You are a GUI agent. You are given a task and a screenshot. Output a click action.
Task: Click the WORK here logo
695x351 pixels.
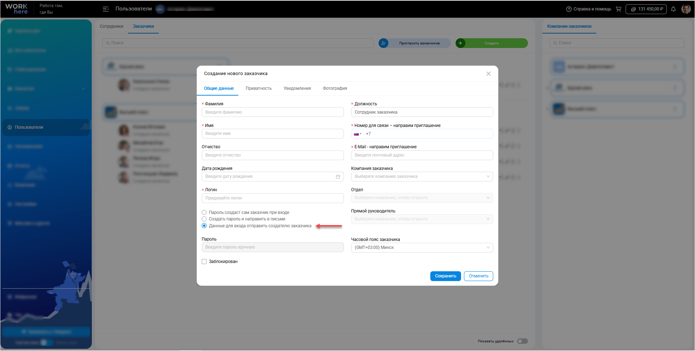point(17,9)
